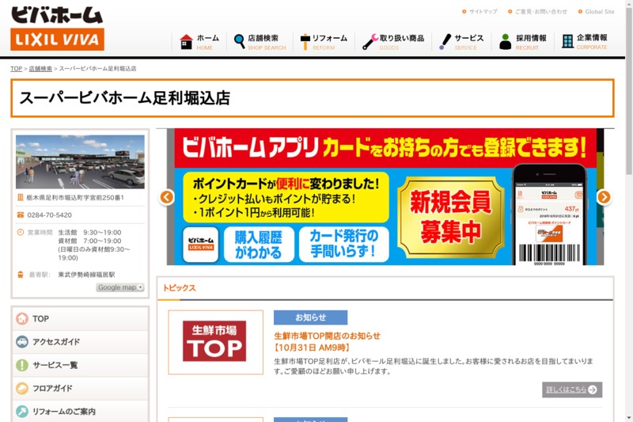The image size is (633, 422).
Task: Click the magnifier icon for 店舗検索
Action: click(x=239, y=41)
